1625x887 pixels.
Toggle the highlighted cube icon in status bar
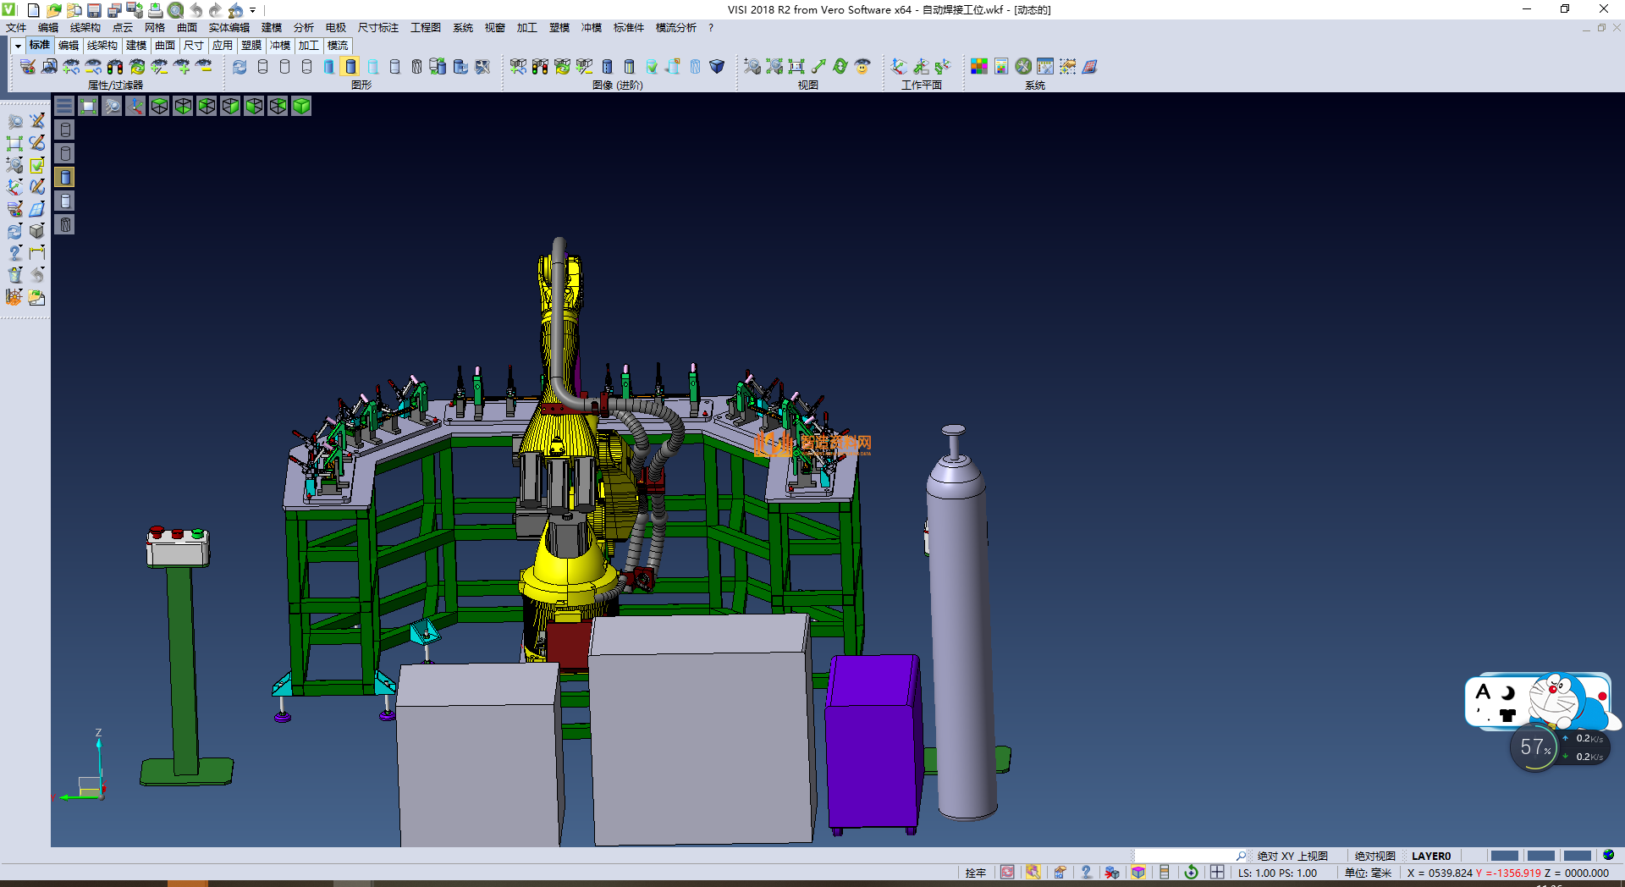(x=1138, y=873)
